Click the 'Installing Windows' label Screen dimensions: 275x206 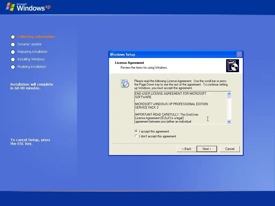31,59
